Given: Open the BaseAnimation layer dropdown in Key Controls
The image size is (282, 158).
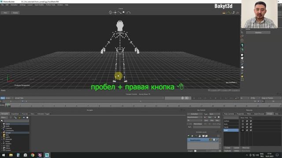Looking at the screenshot, I should (x=195, y=117).
